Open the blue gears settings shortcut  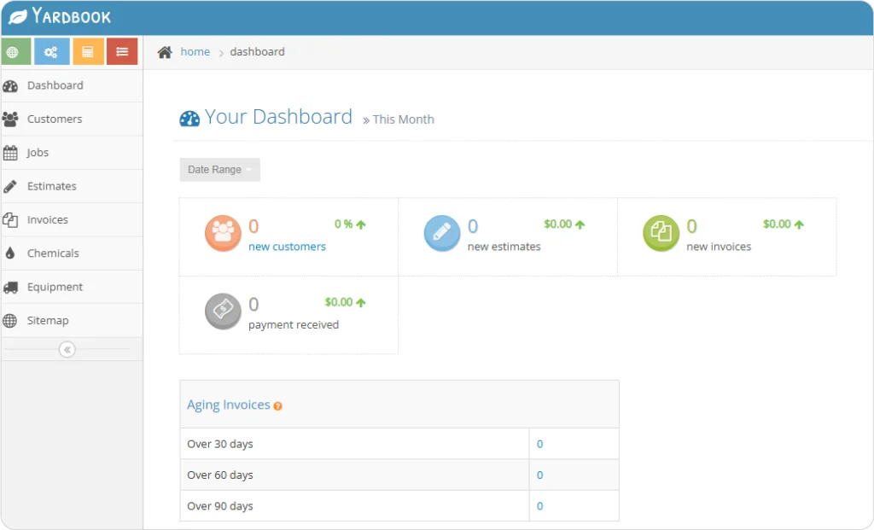[51, 52]
